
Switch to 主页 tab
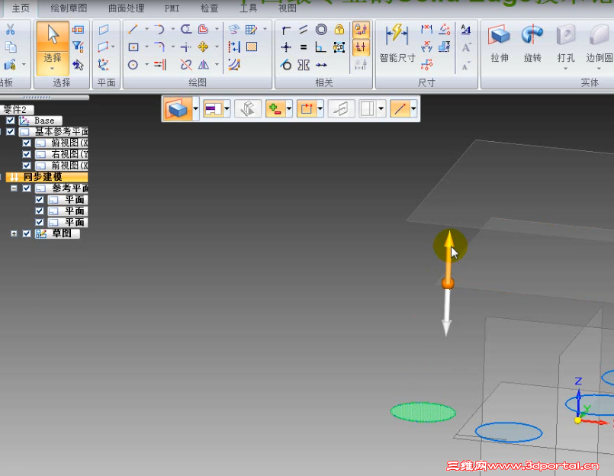(x=21, y=8)
